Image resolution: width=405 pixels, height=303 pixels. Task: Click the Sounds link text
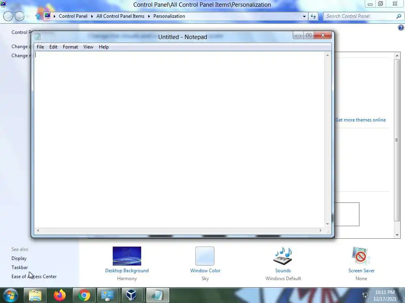tap(283, 271)
